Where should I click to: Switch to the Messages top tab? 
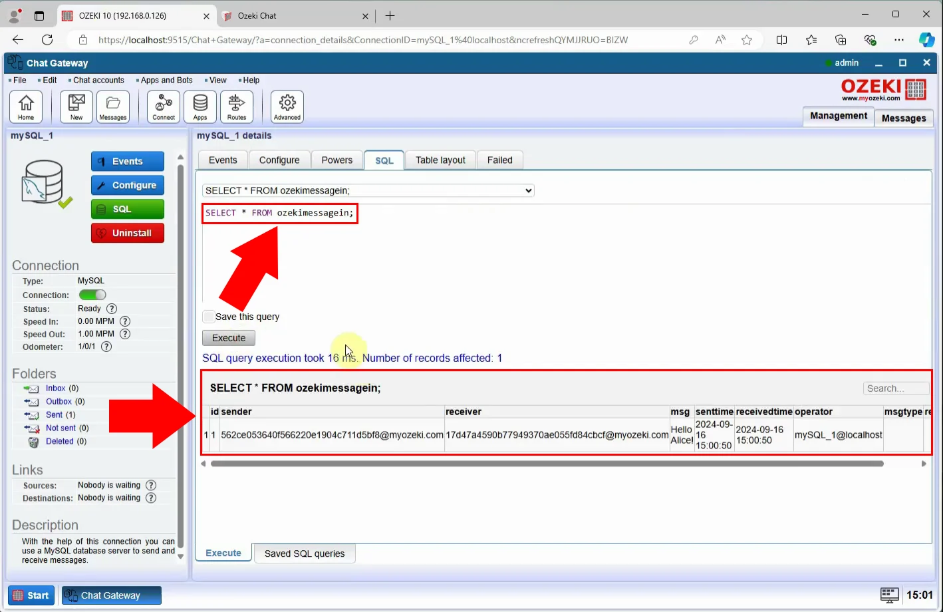pyautogui.click(x=904, y=118)
